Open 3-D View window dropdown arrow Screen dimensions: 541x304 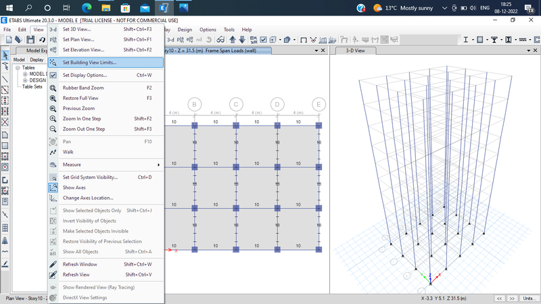click(529, 51)
